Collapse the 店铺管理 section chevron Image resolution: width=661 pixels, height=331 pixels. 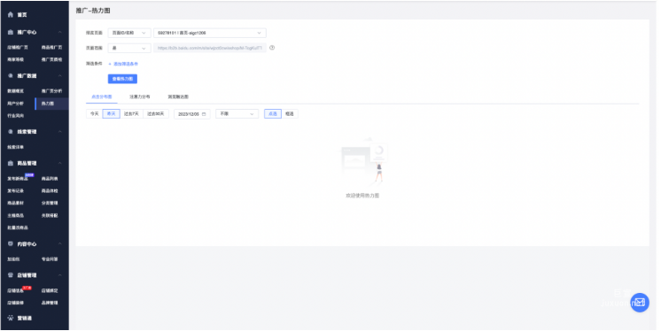pyautogui.click(x=60, y=275)
